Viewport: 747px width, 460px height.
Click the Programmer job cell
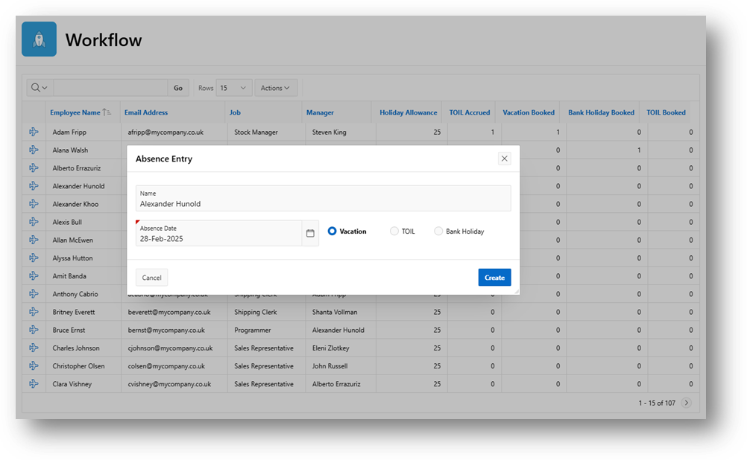click(253, 330)
